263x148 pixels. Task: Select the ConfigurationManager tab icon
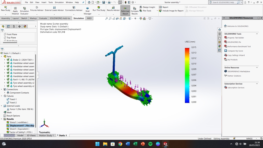click(14, 26)
